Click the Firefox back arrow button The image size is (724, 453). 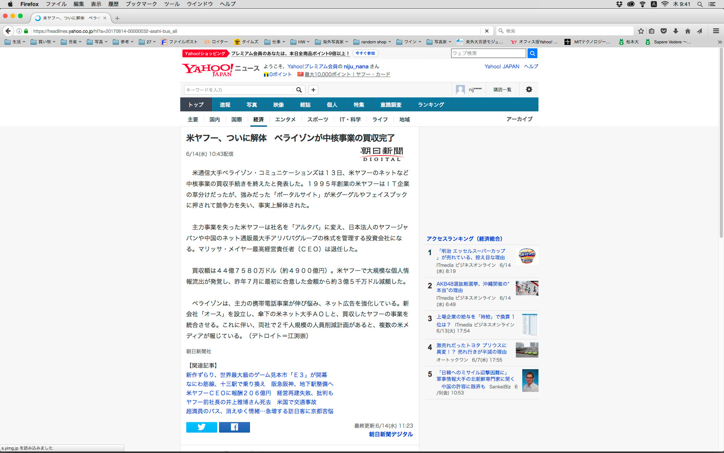pos(8,31)
